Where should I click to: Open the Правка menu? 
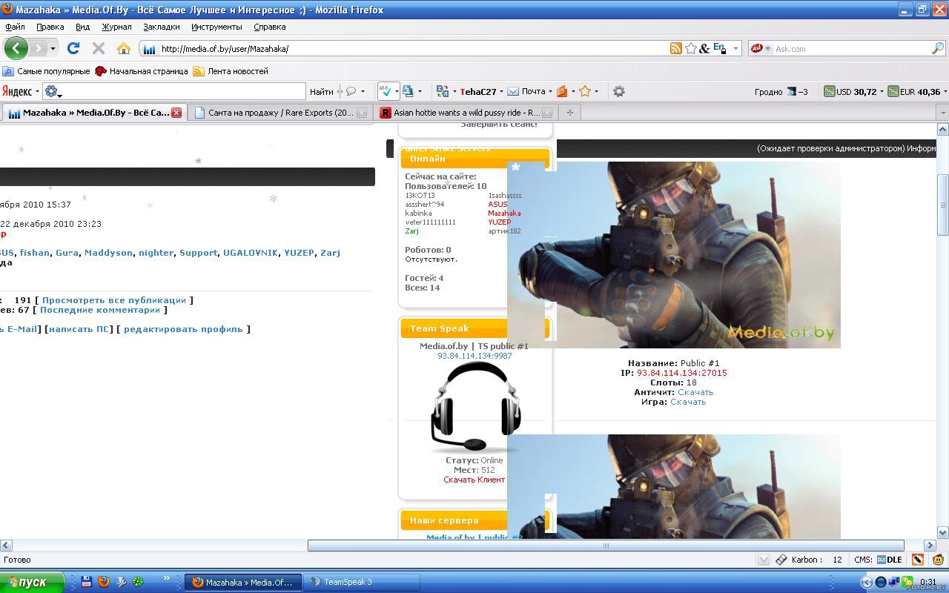click(x=50, y=27)
